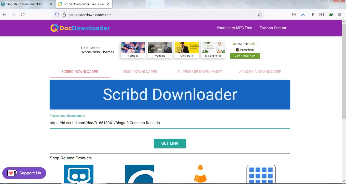346x184 pixels.
Task: Click Best Selling WordPress Themes text
Action: pos(98,50)
